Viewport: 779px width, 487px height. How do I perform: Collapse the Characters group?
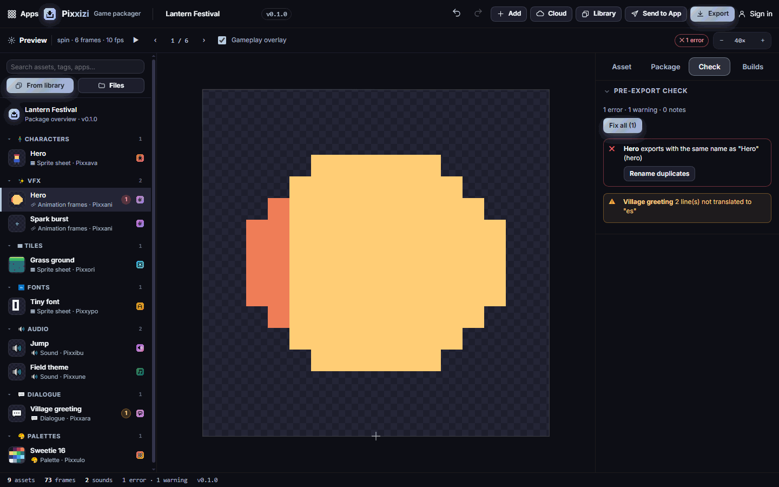9,140
